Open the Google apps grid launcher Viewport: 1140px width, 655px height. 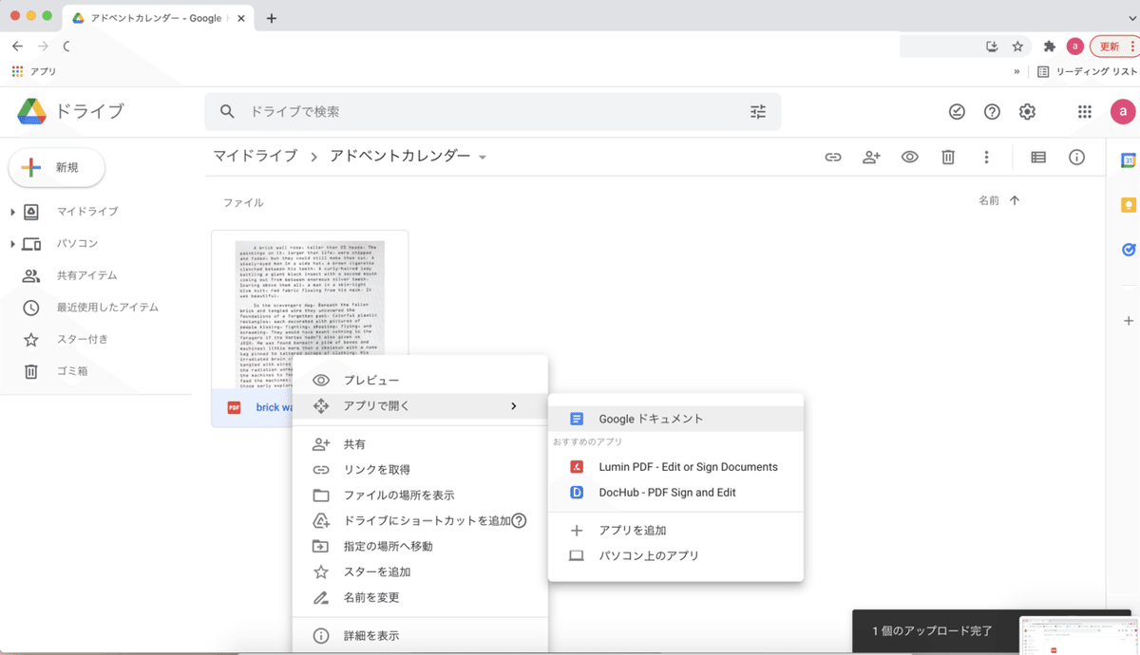point(1084,111)
